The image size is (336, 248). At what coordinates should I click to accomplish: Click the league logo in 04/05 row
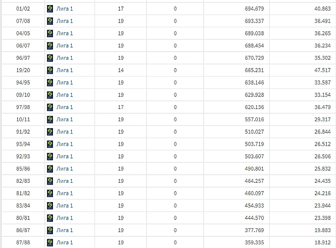[x=50, y=34]
